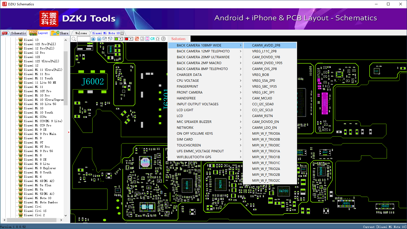Click the rotate counterclockwise pages icon

[x=110, y=39]
